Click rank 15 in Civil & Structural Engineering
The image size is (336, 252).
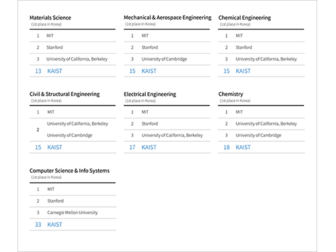(x=38, y=147)
